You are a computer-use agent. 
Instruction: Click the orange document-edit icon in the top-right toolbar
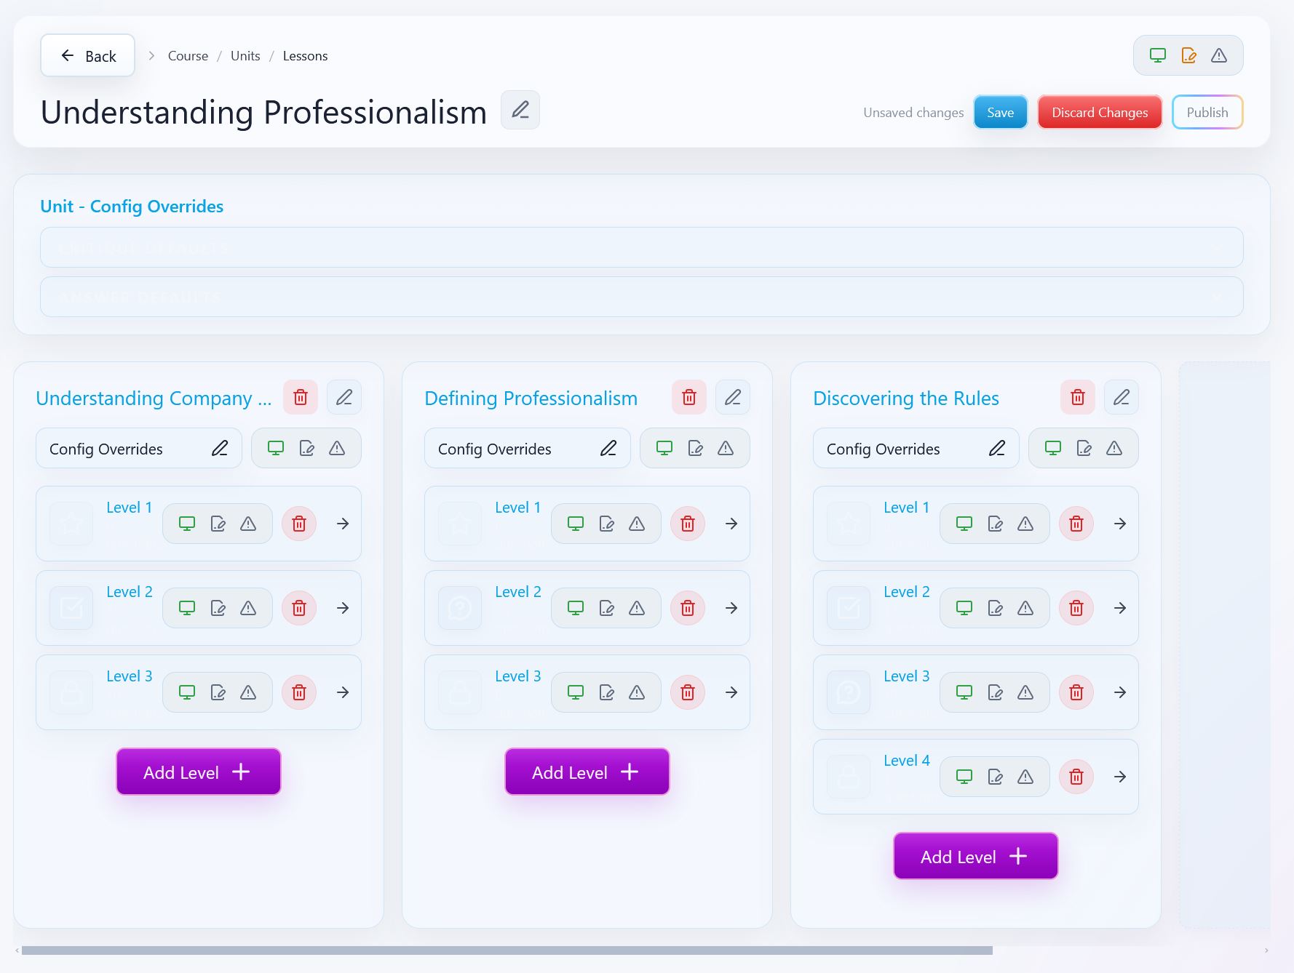(x=1188, y=55)
